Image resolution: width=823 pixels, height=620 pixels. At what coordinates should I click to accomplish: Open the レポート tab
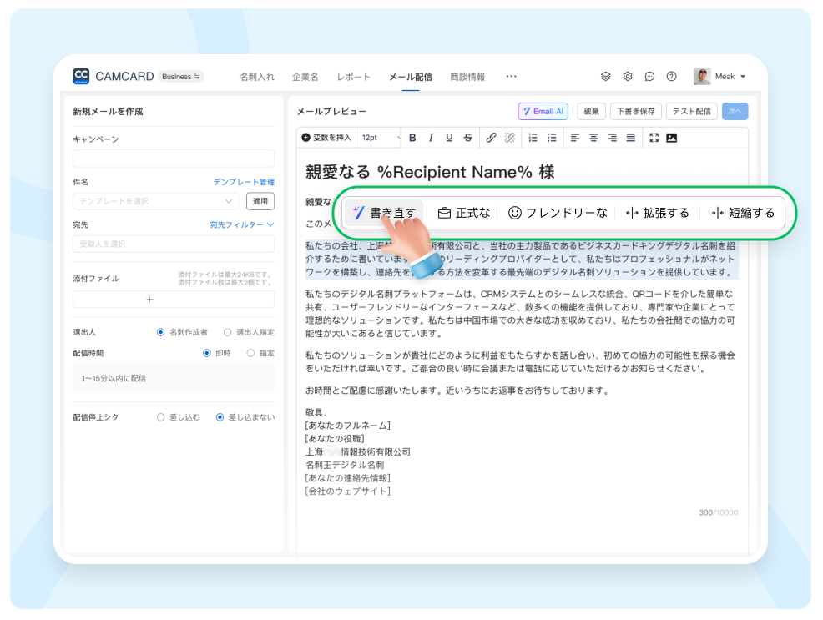pos(354,77)
